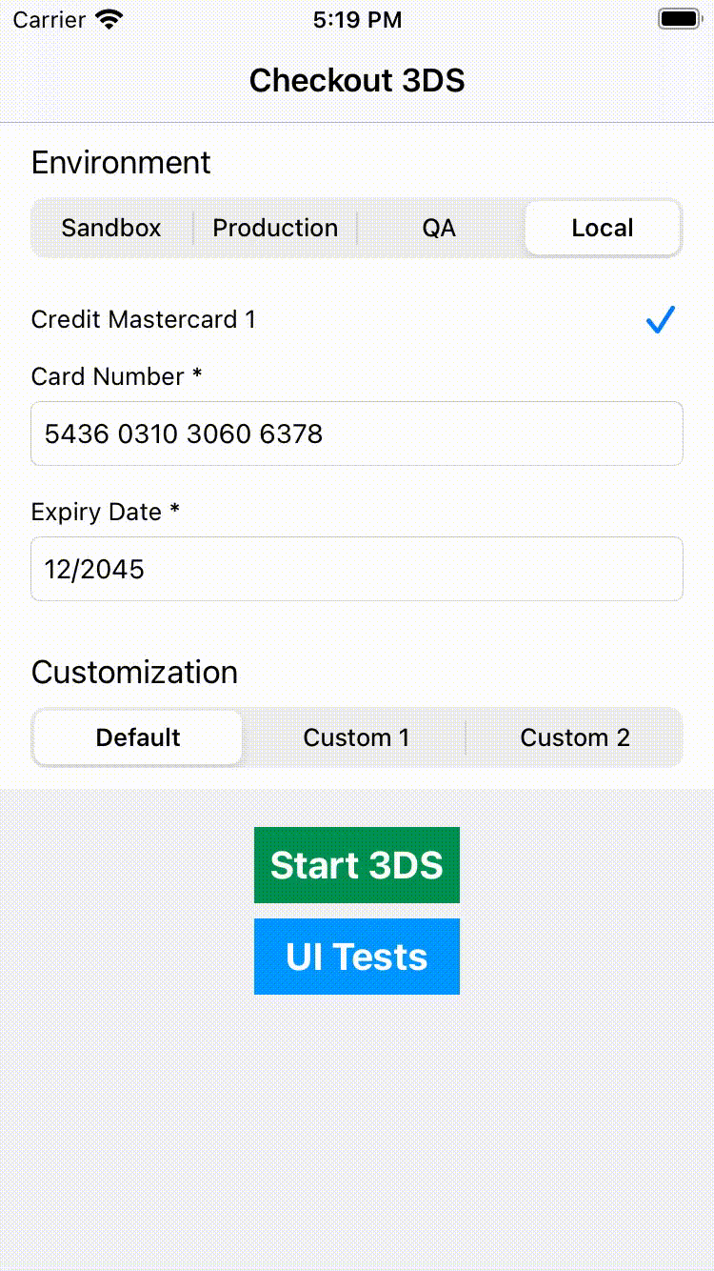Tap the green Start 3DS button

click(x=357, y=865)
